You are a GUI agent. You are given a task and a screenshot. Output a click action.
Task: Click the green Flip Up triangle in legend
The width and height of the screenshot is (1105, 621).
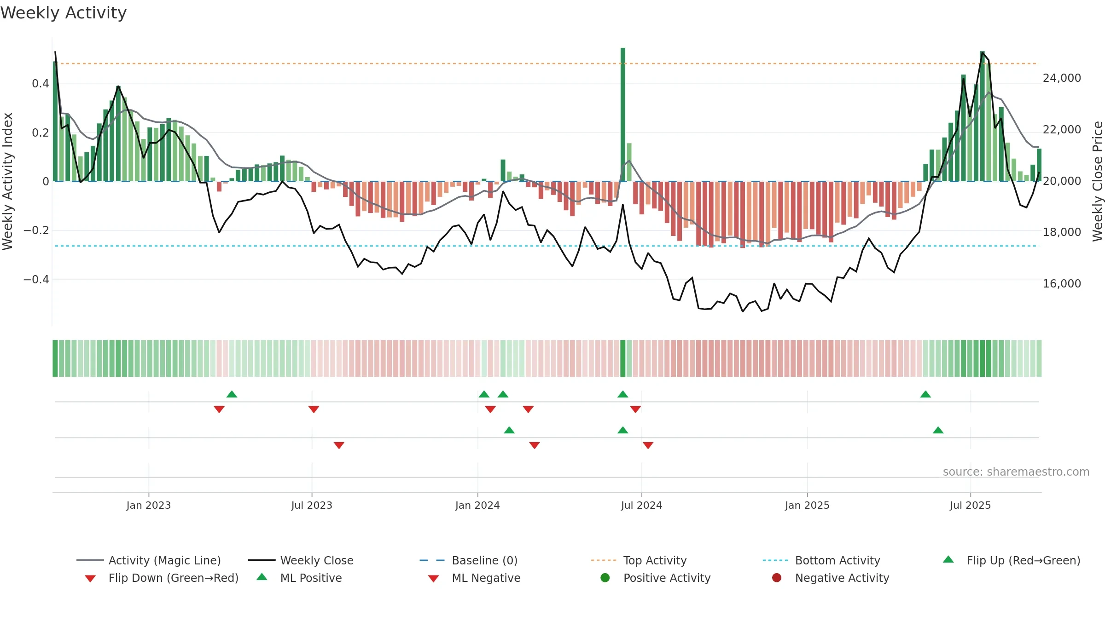[x=948, y=559]
